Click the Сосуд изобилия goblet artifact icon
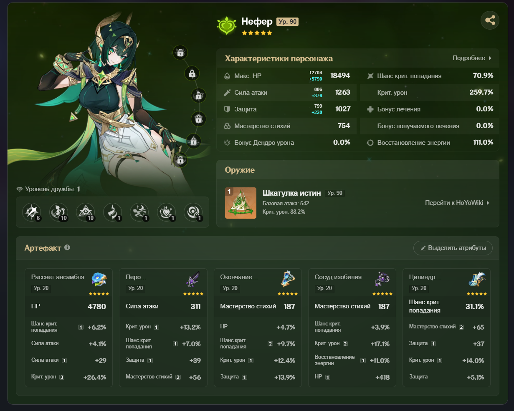 pyautogui.click(x=382, y=280)
